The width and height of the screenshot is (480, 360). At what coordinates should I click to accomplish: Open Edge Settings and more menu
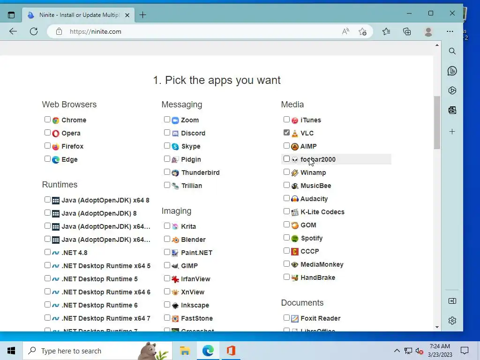[x=450, y=31]
